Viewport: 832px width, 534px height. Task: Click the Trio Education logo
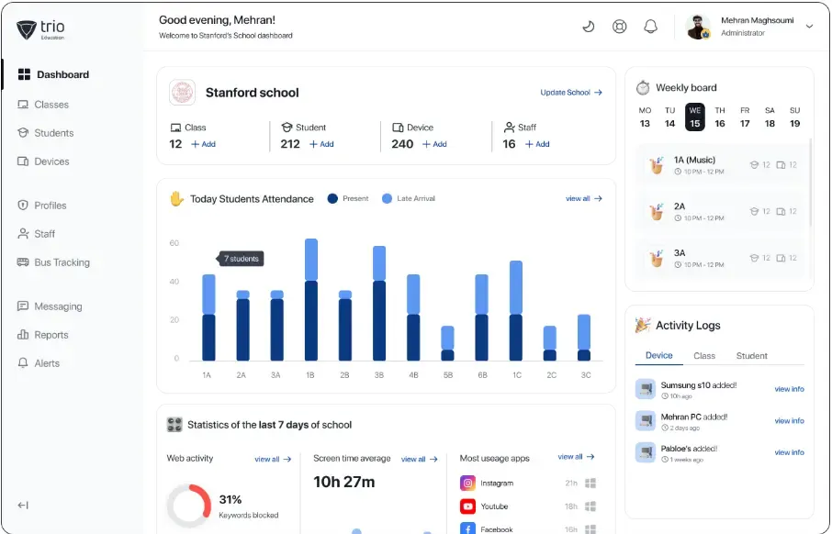pyautogui.click(x=42, y=29)
